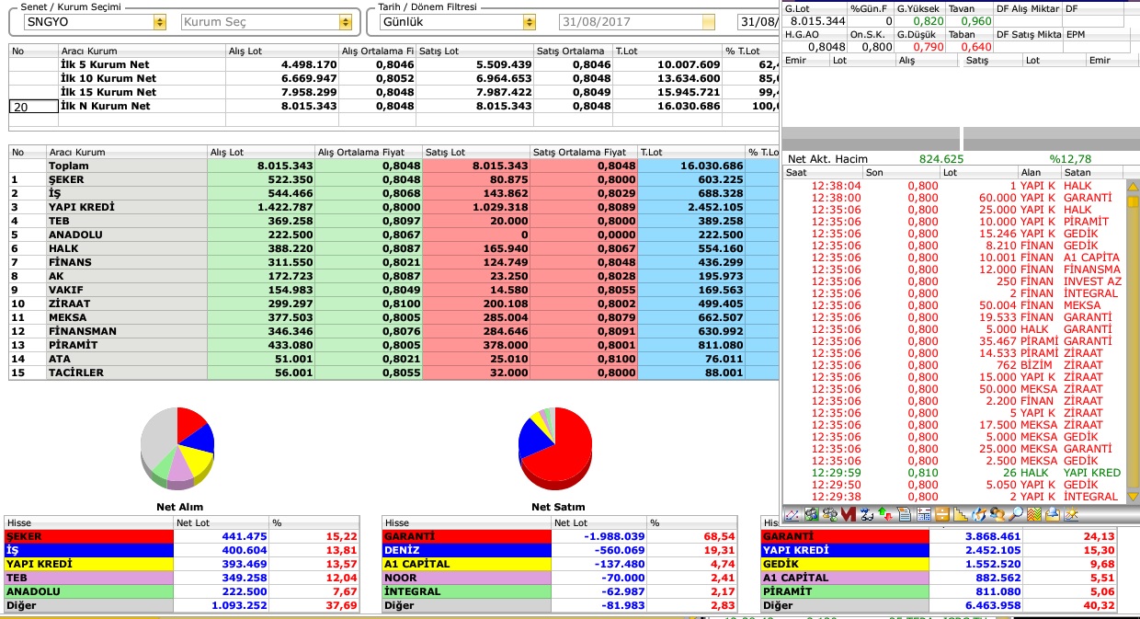
Task: Select the İlk 15 Kurum Net row
Action: [393, 92]
